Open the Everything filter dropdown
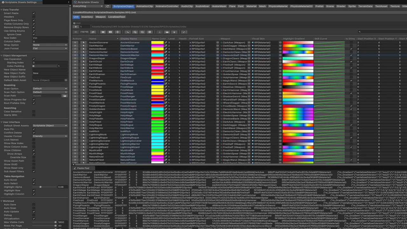 (88, 6)
